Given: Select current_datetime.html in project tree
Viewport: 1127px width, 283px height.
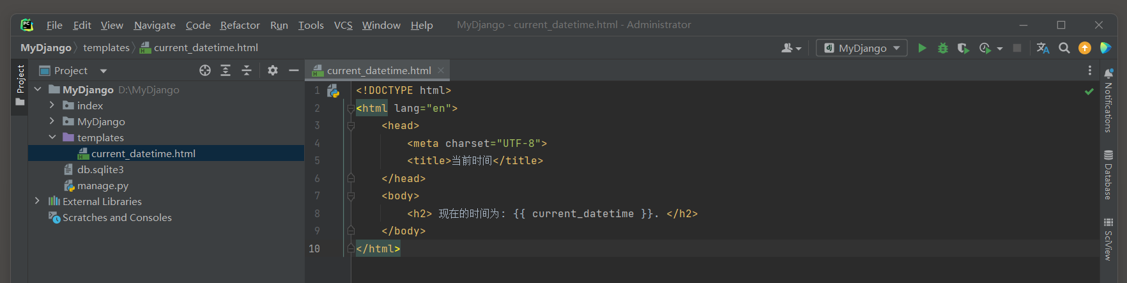Looking at the screenshot, I should (x=166, y=153).
